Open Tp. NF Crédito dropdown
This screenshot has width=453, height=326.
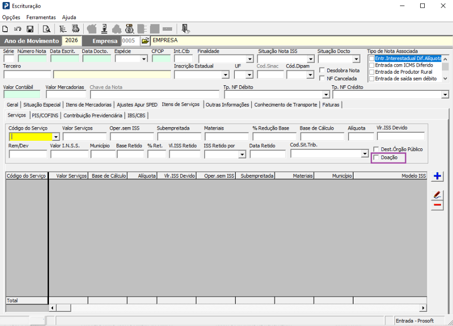445,94
